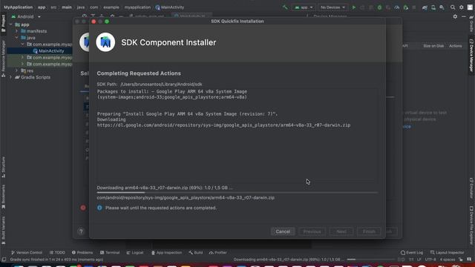Click the help question mark button
Screen dimensions: 475x267
point(81,231)
